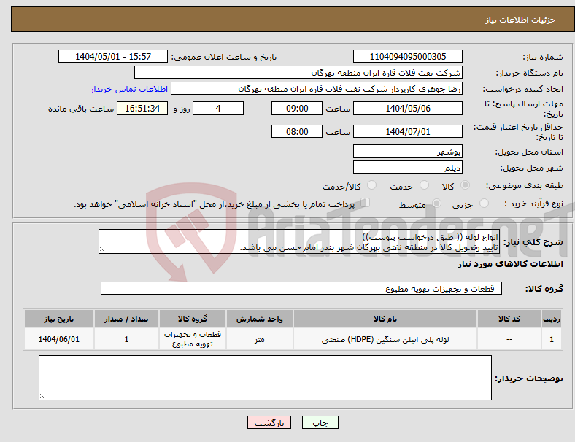Click the کد کالا column header
This screenshot has width=575, height=442.
[x=509, y=319]
